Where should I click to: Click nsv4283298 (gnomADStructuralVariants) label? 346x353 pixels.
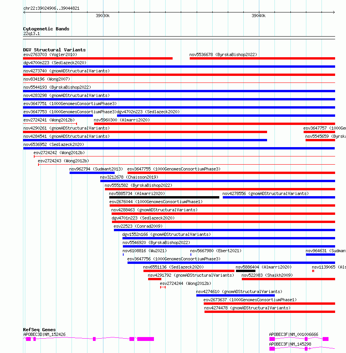66,95
